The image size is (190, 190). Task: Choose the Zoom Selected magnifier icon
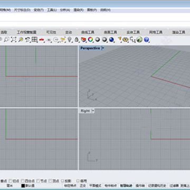tap(21, 40)
